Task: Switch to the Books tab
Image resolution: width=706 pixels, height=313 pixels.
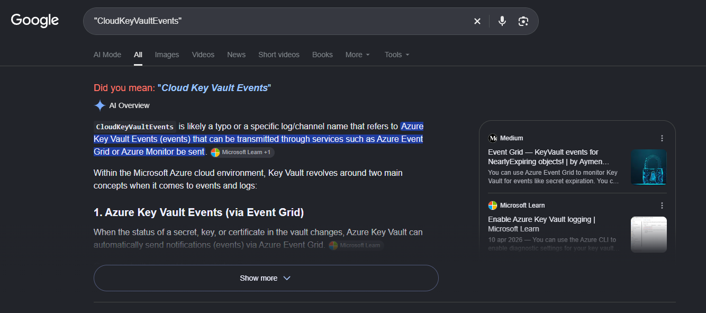Action: tap(322, 55)
